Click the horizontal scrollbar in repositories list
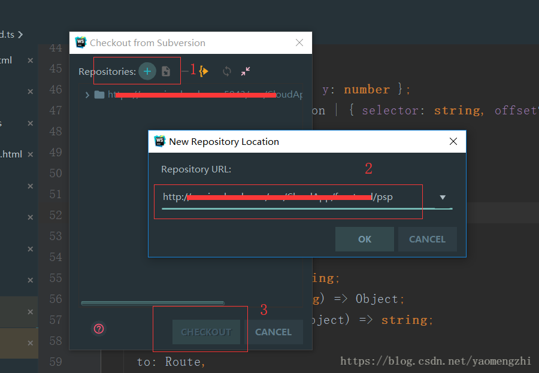 tap(153, 303)
